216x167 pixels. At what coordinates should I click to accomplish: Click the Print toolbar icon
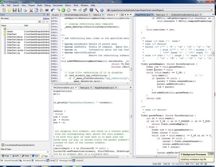[25, 10]
